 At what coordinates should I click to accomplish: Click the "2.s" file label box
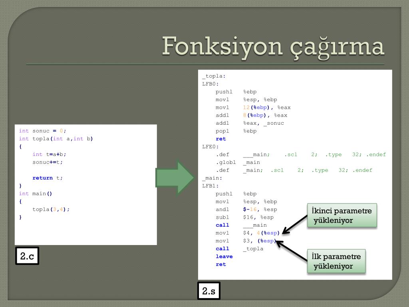[208, 291]
